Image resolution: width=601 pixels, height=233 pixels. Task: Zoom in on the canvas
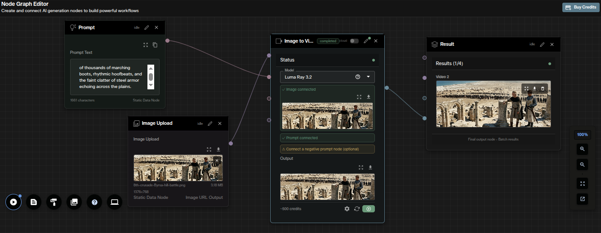(x=582, y=149)
